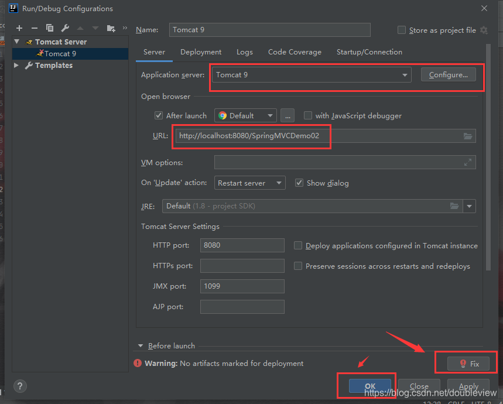Open Application server dropdown

312,75
